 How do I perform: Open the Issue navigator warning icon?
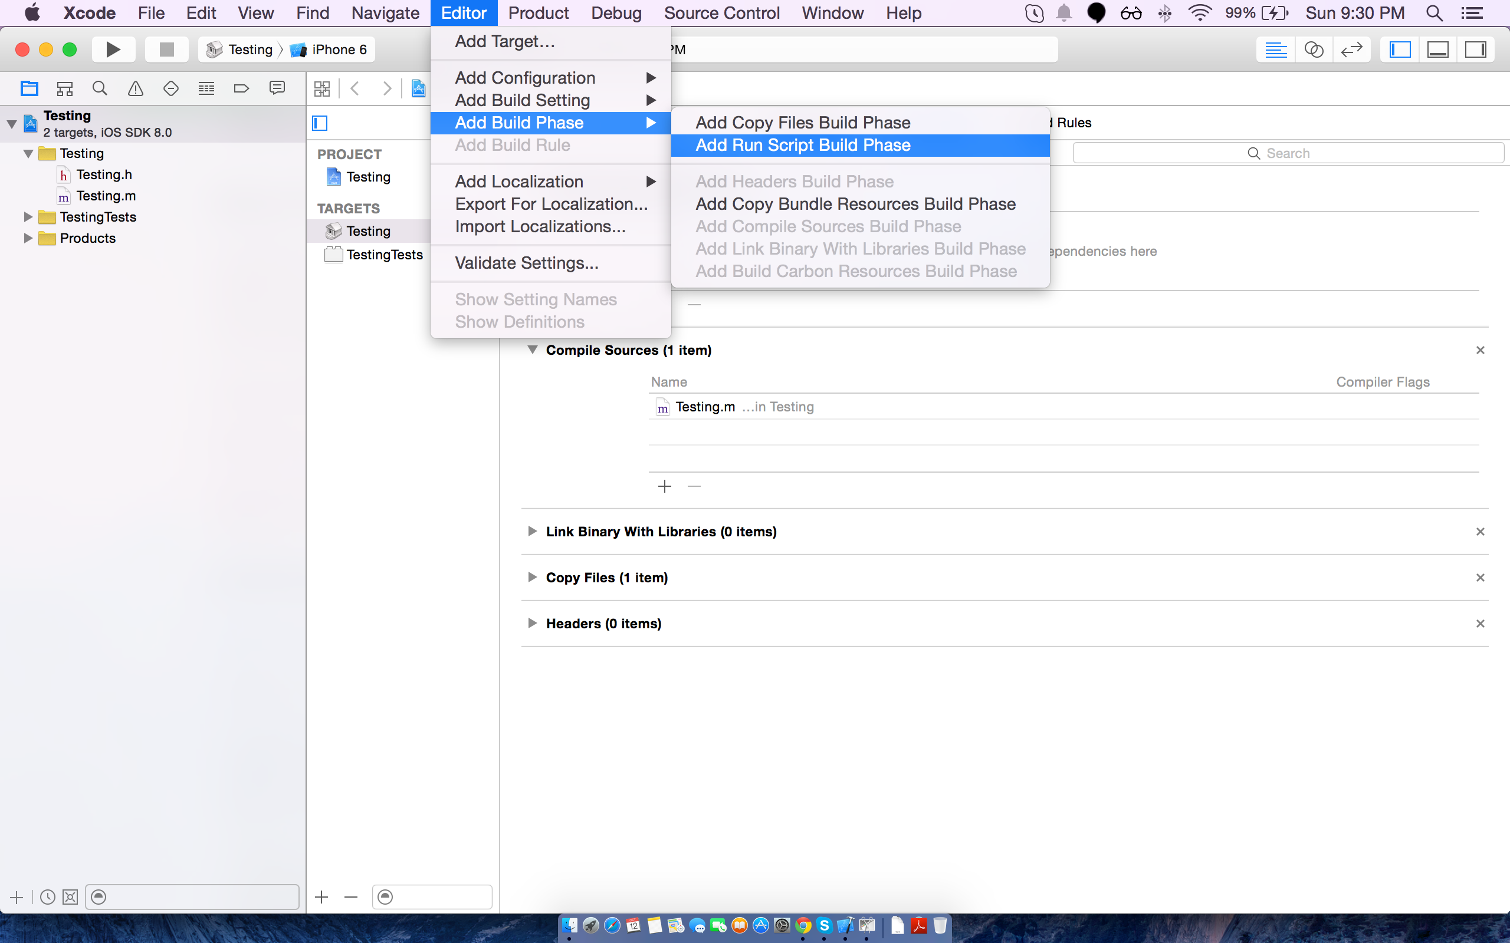(x=136, y=88)
